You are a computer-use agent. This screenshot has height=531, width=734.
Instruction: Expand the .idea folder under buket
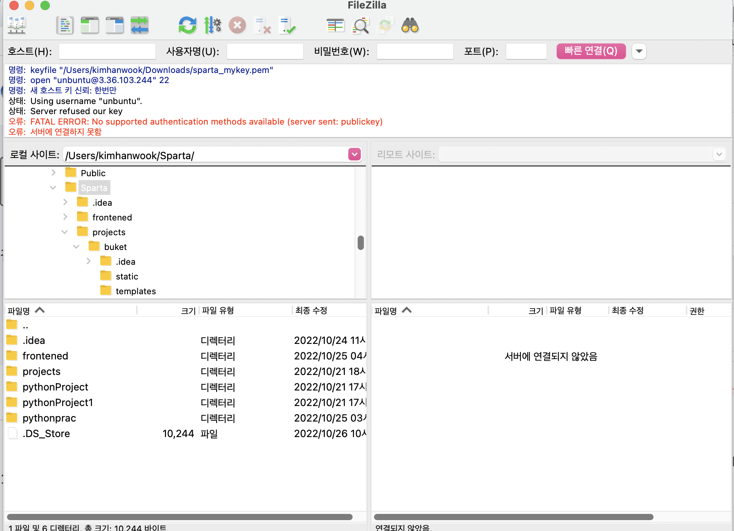tap(89, 261)
